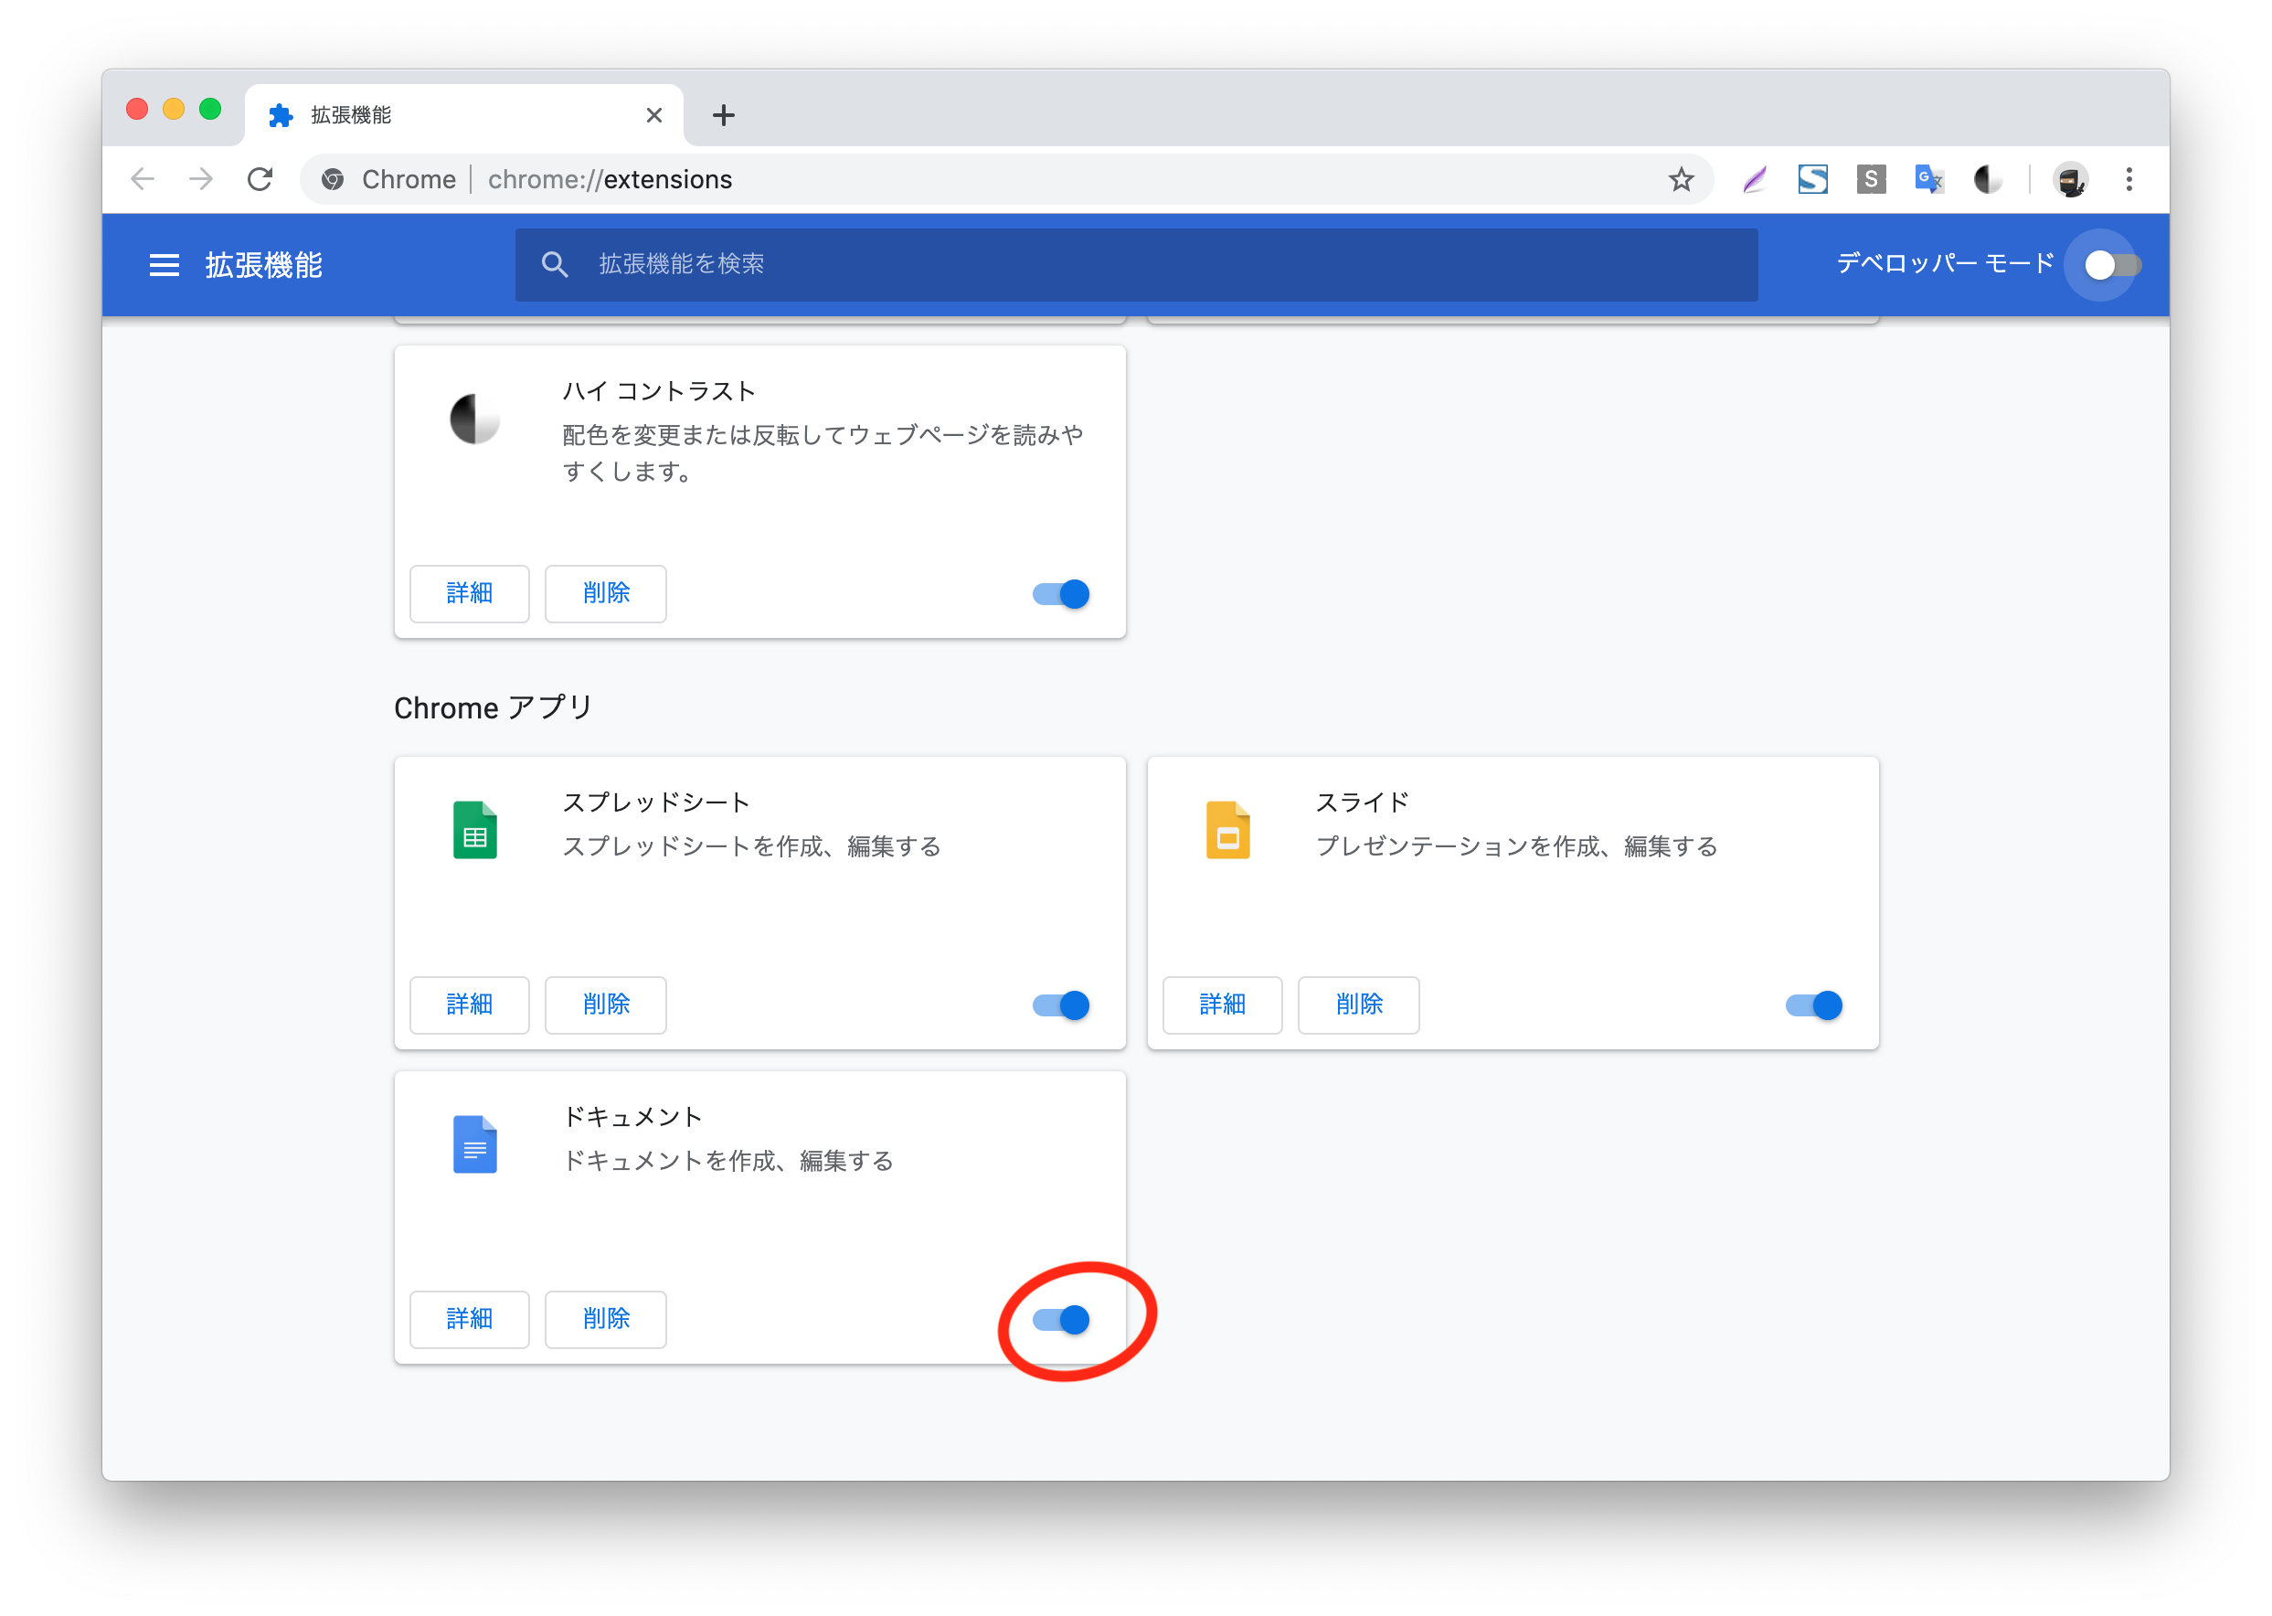Click the ドキュメント app icon

(x=474, y=1143)
